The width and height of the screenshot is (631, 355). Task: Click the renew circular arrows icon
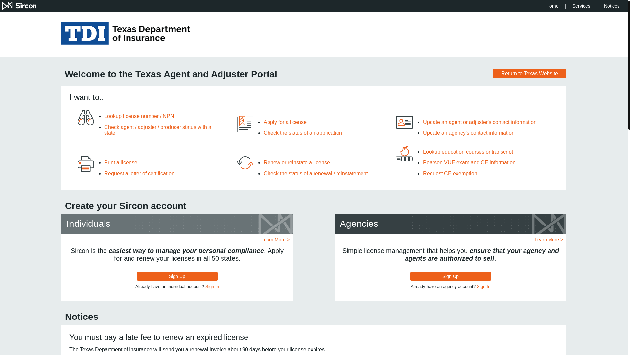click(245, 163)
